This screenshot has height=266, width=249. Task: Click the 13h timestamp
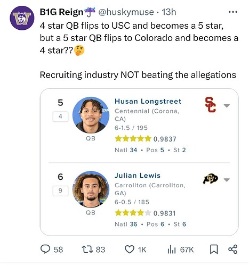[x=169, y=12]
